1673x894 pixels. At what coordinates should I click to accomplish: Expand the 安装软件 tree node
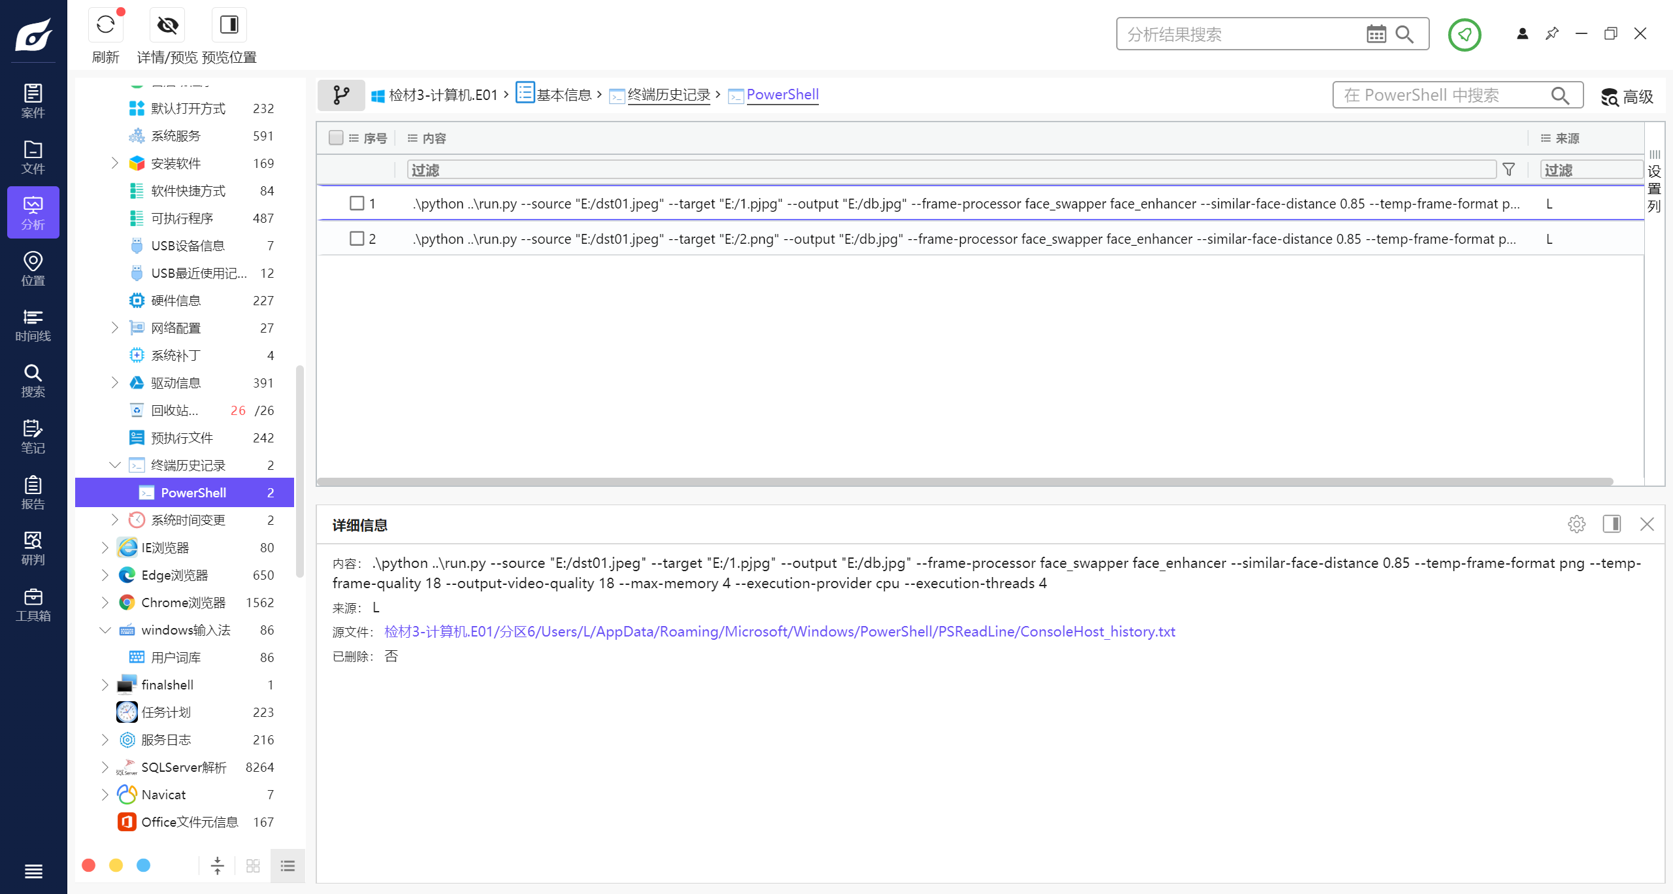coord(115,163)
